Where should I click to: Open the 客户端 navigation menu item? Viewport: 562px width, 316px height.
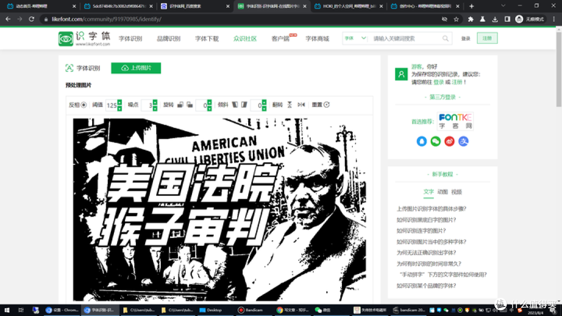[280, 38]
